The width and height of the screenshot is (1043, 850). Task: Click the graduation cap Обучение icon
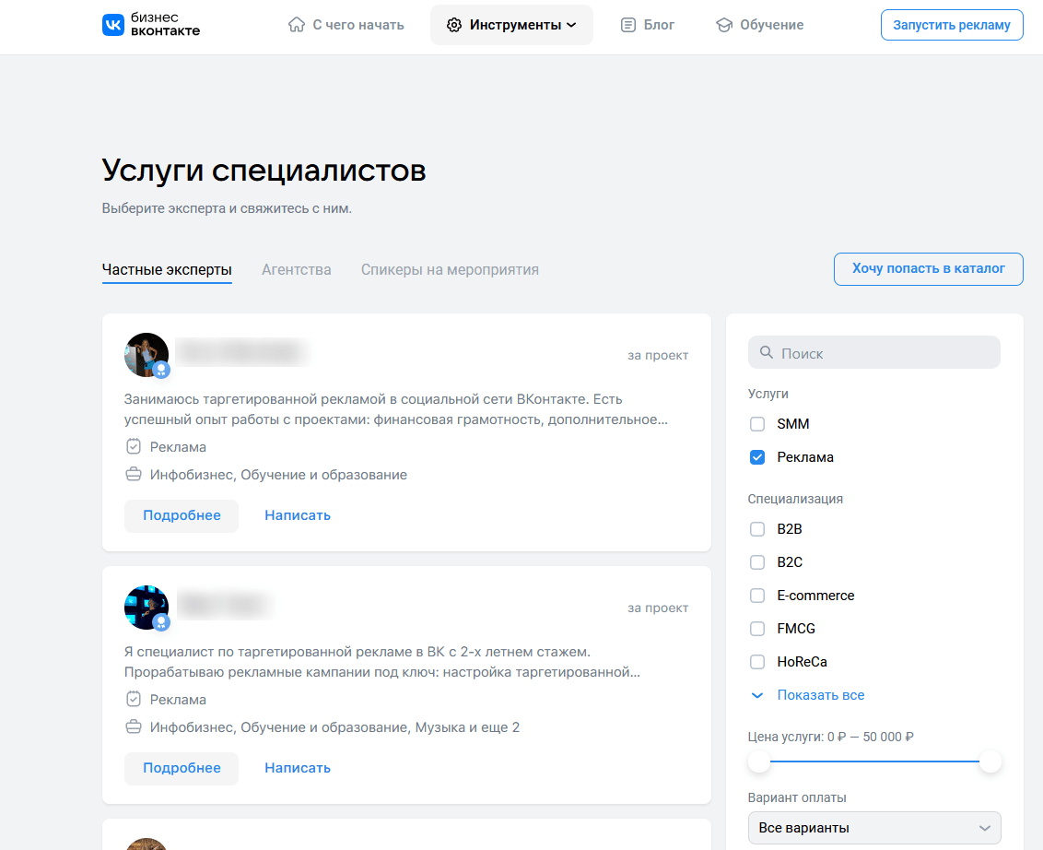click(724, 25)
